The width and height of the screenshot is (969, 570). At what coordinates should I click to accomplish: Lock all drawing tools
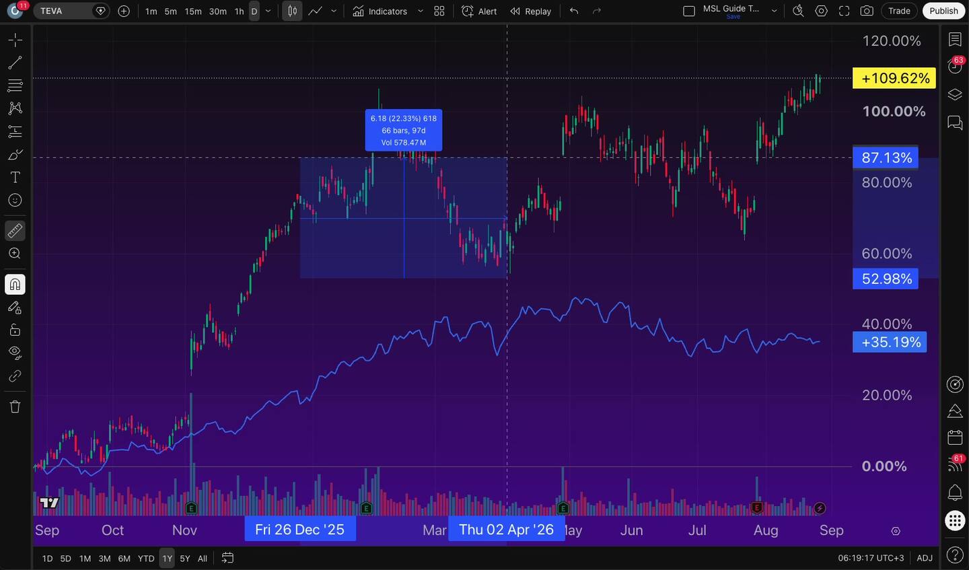pyautogui.click(x=15, y=330)
